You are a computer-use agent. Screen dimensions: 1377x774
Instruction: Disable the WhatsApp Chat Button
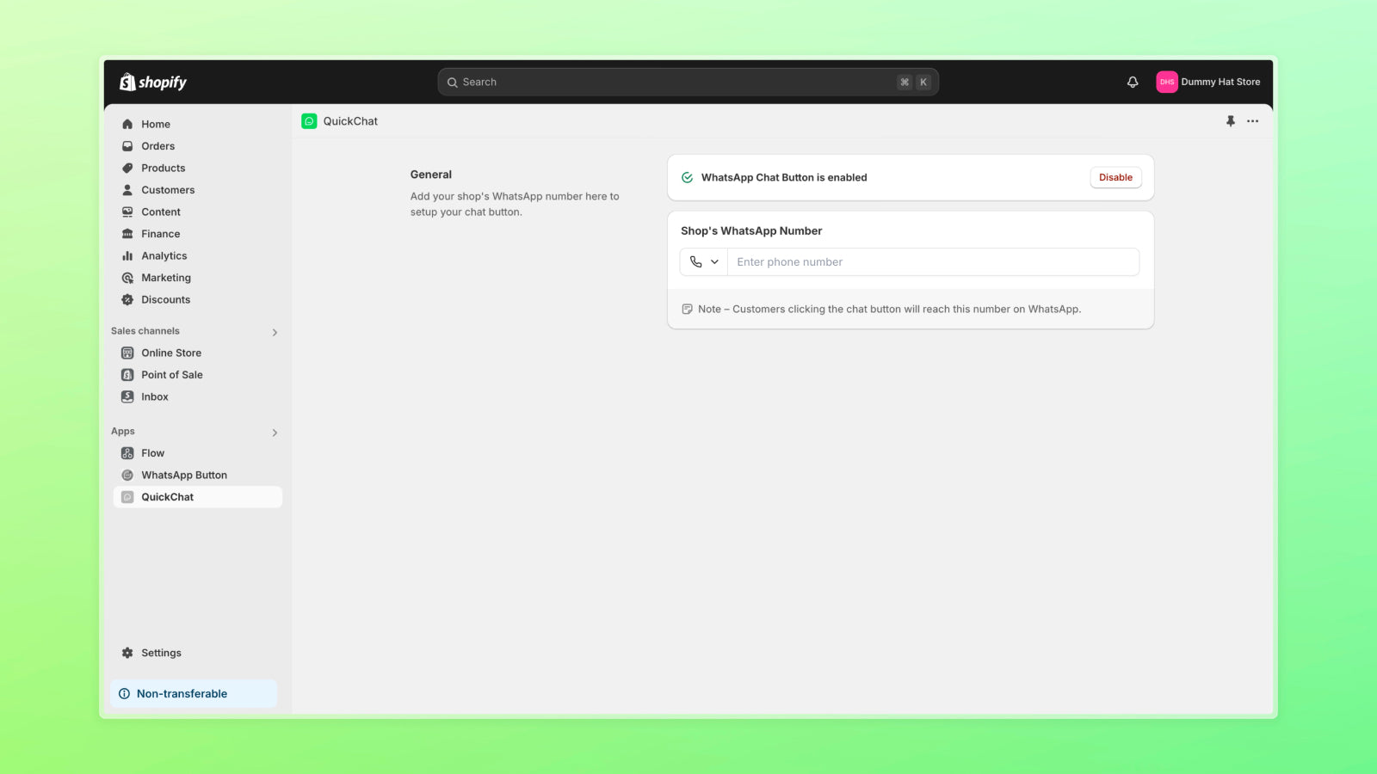(x=1115, y=177)
